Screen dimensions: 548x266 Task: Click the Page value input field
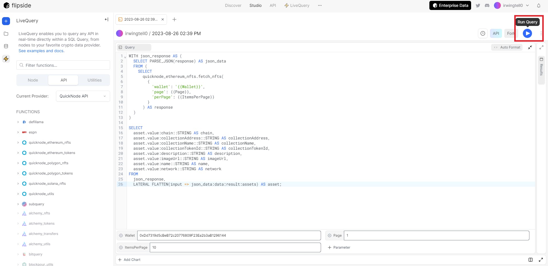pyautogui.click(x=437, y=235)
